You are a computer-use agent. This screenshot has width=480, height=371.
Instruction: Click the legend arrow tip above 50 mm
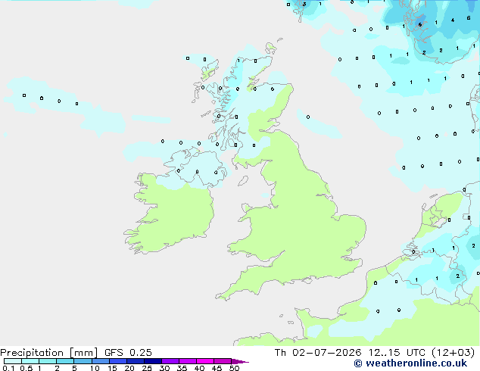[x=240, y=361]
